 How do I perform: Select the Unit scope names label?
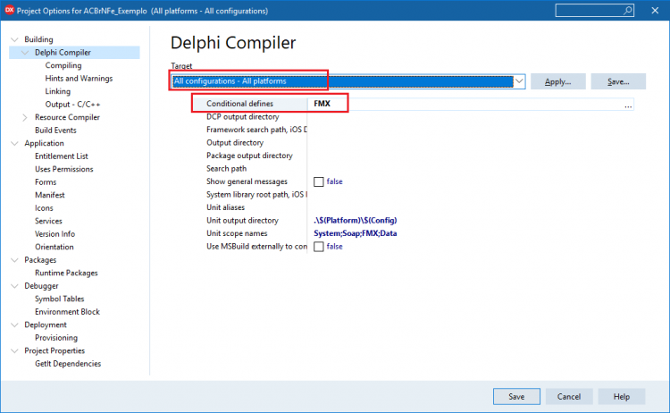237,233
